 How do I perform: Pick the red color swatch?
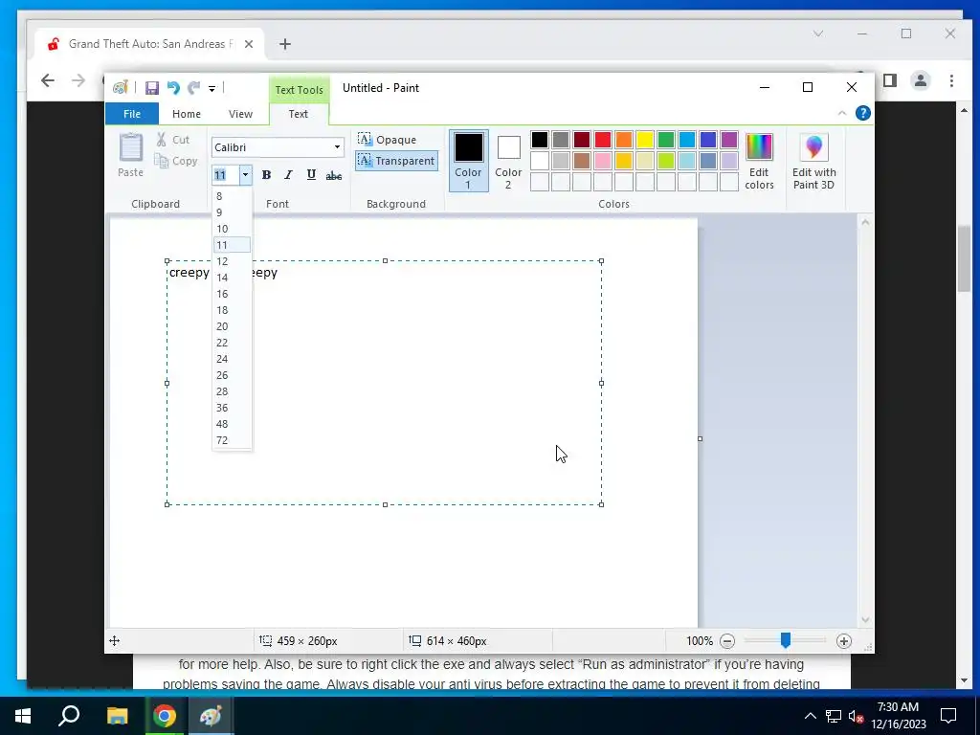pos(603,140)
